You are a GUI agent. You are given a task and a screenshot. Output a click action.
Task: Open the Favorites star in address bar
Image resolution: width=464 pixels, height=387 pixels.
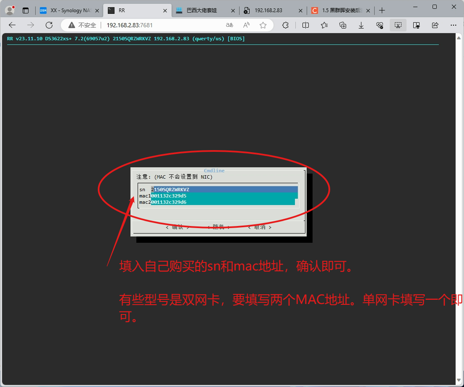(x=263, y=25)
